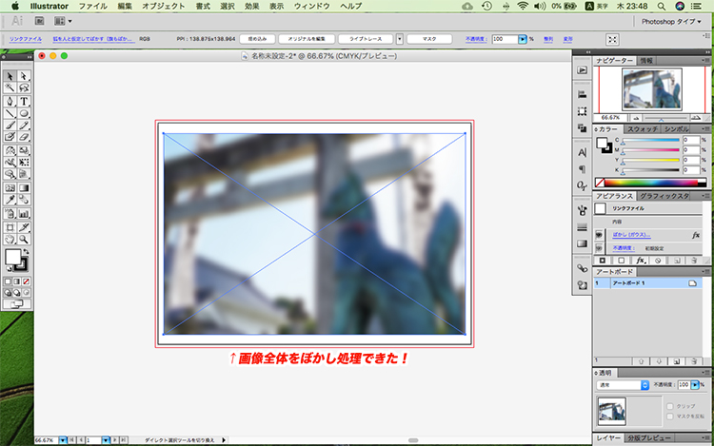Open artboard number dropdown in status bar
714x446 pixels.
pyautogui.click(x=106, y=440)
